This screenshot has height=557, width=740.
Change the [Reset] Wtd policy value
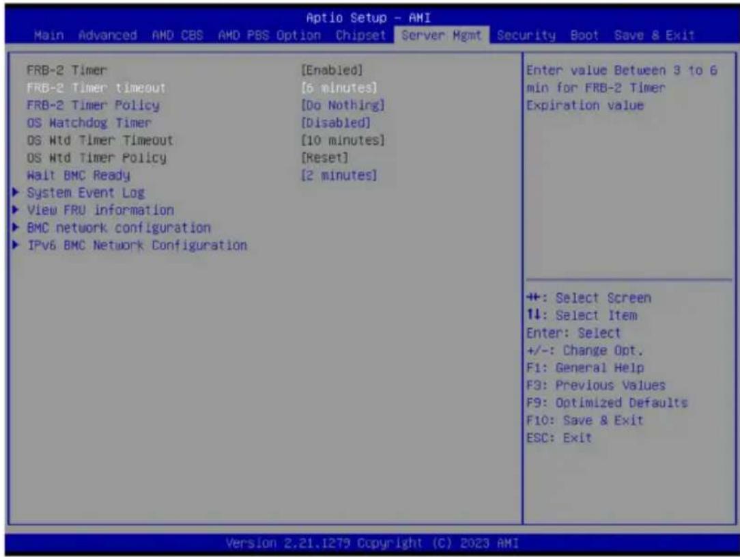[x=325, y=158]
